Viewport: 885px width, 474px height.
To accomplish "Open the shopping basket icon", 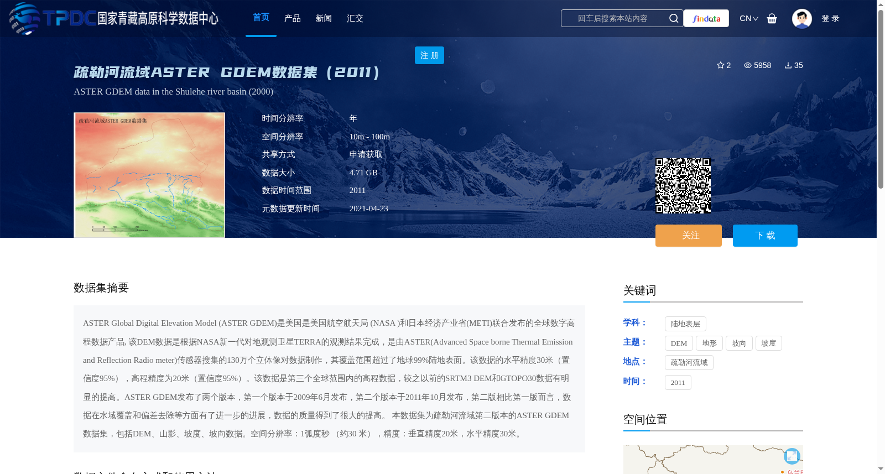I will point(772,18).
